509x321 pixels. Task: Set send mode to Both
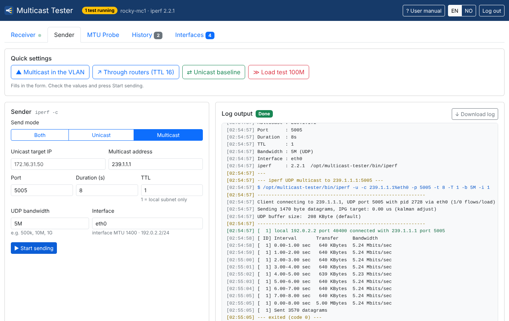tap(40, 135)
